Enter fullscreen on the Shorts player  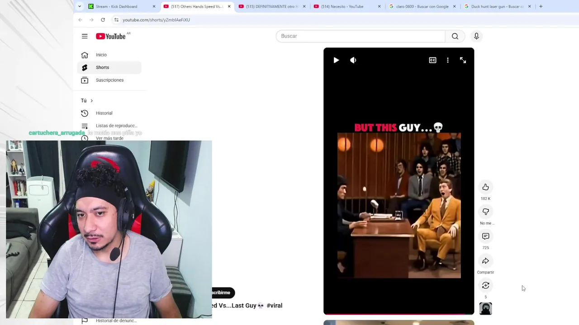463,60
